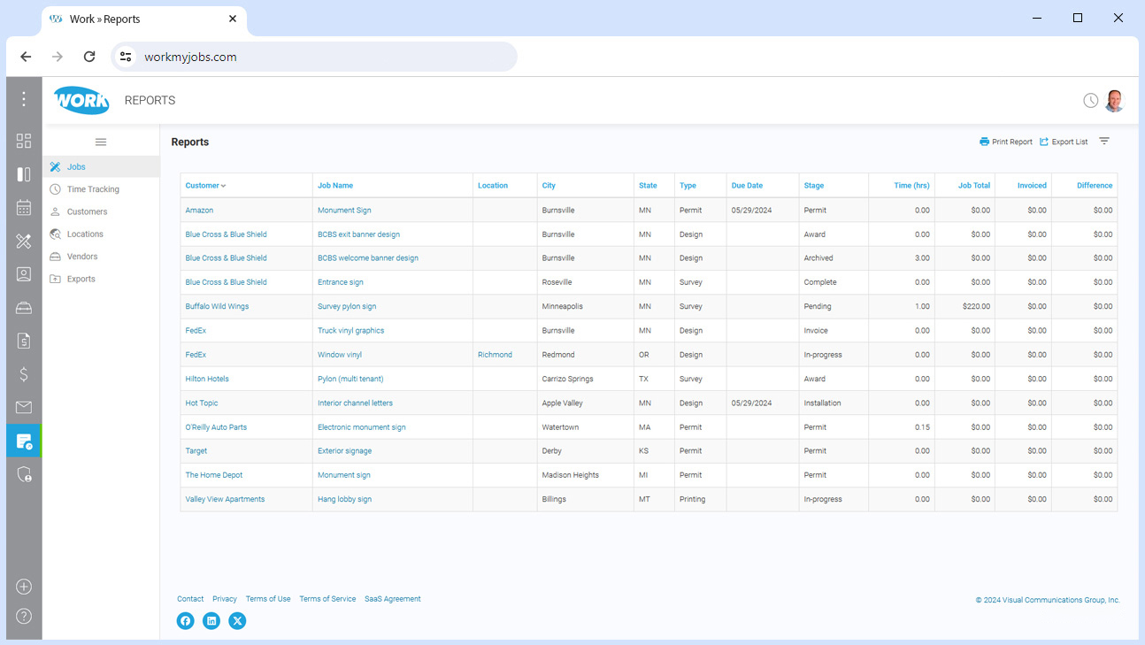Sort by the Due Date column header
The image size is (1145, 645).
747,186
